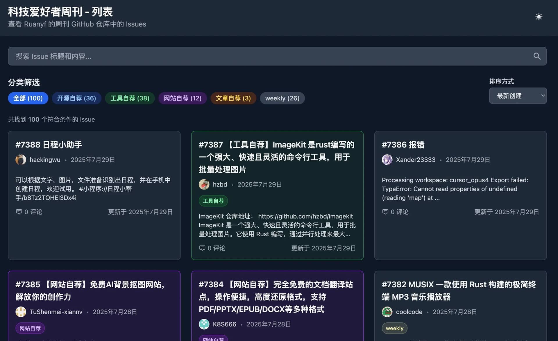Click K8S666's avatar on issue #7384

pyautogui.click(x=204, y=324)
